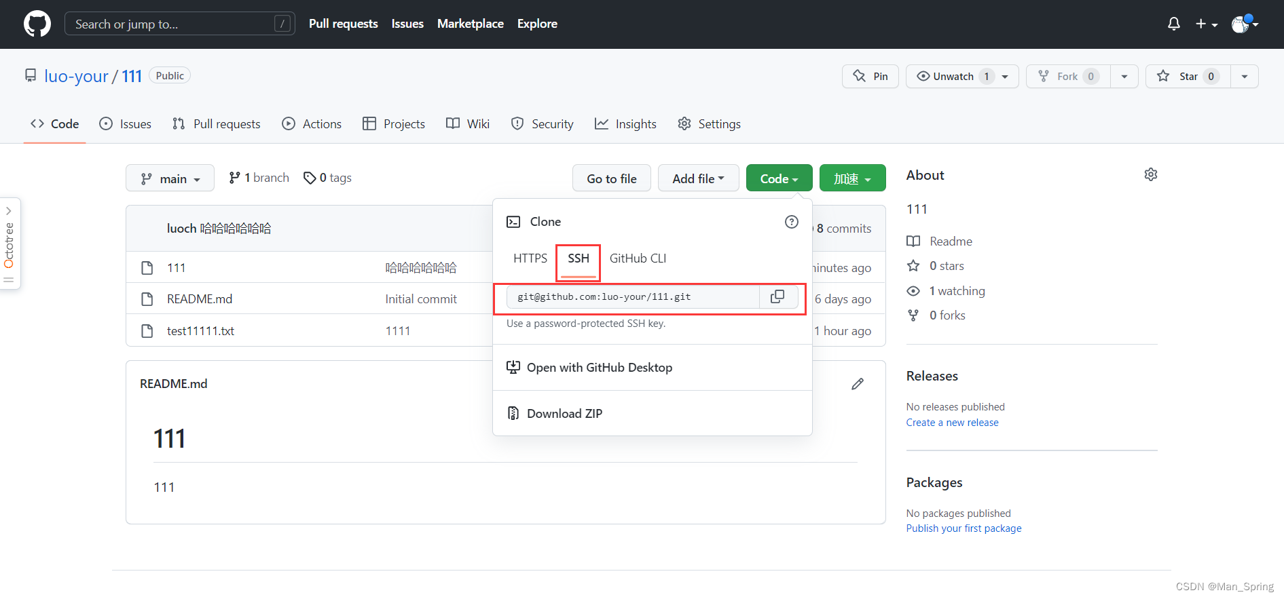
Task: Click the SSH clone URL field
Action: 633,297
